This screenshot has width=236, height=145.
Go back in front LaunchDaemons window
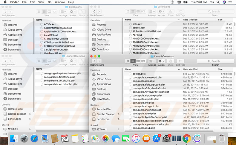pyautogui.click(x=94, y=61)
